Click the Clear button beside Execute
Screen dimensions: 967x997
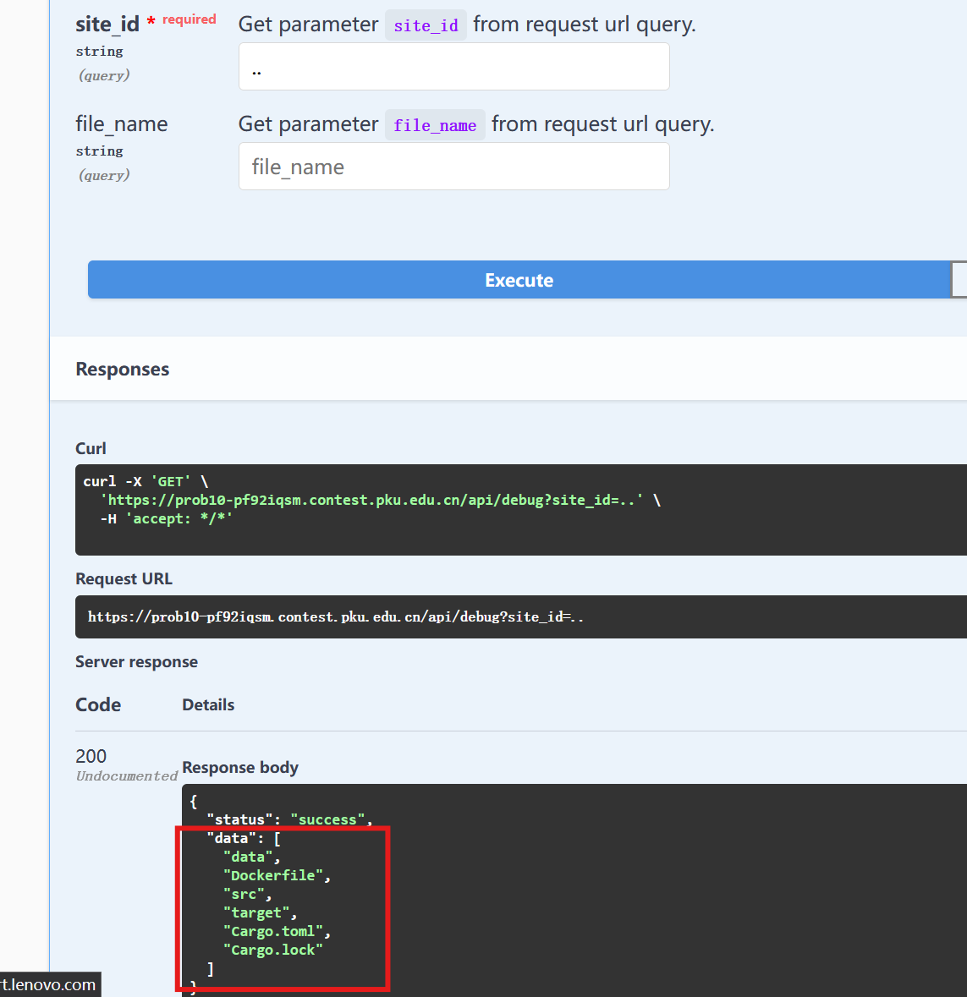pos(959,280)
